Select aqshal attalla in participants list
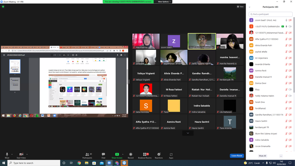This screenshot has width=295, height=166. coord(271,52)
